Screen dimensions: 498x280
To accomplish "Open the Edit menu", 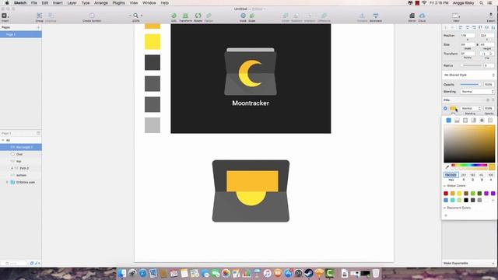I will pos(45,3).
